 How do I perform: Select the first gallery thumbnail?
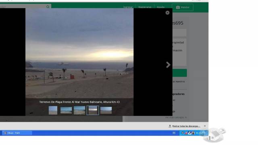(x=53, y=110)
